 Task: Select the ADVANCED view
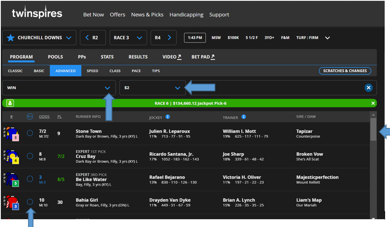pyautogui.click(x=66, y=71)
